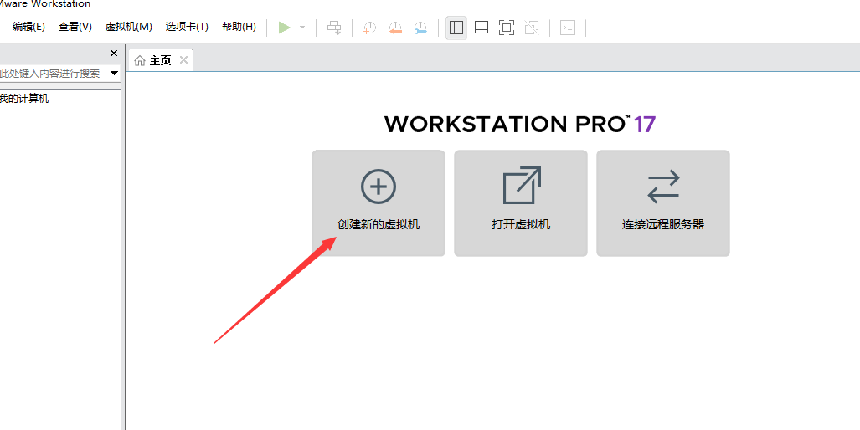Enter full screen mode icon
The width and height of the screenshot is (860, 430).
pyautogui.click(x=507, y=28)
